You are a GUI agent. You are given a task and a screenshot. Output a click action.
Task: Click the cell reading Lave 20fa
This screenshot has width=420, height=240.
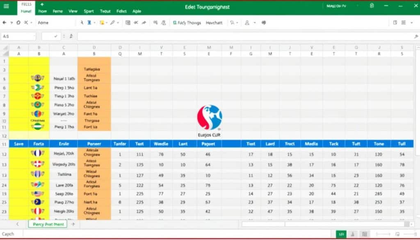coord(64,185)
